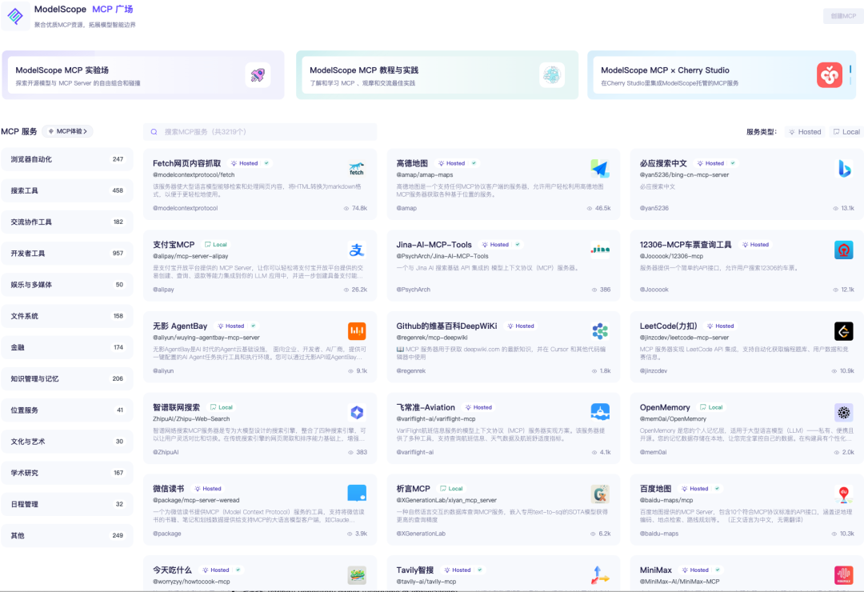Select the 浏览器自动化 category
Image resolution: width=864 pixels, height=592 pixels.
67,159
